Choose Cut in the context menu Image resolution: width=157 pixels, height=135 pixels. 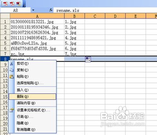point(32,64)
